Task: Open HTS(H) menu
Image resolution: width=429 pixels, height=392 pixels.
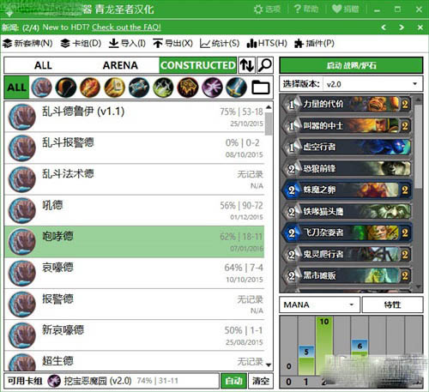Action: [267, 44]
